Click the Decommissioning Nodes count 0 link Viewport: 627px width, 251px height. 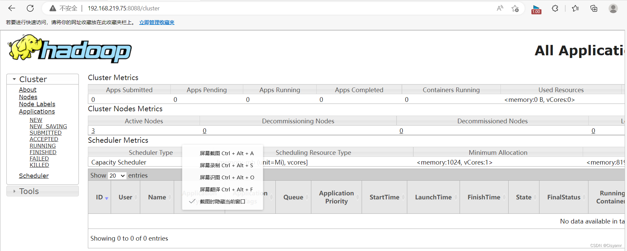205,131
